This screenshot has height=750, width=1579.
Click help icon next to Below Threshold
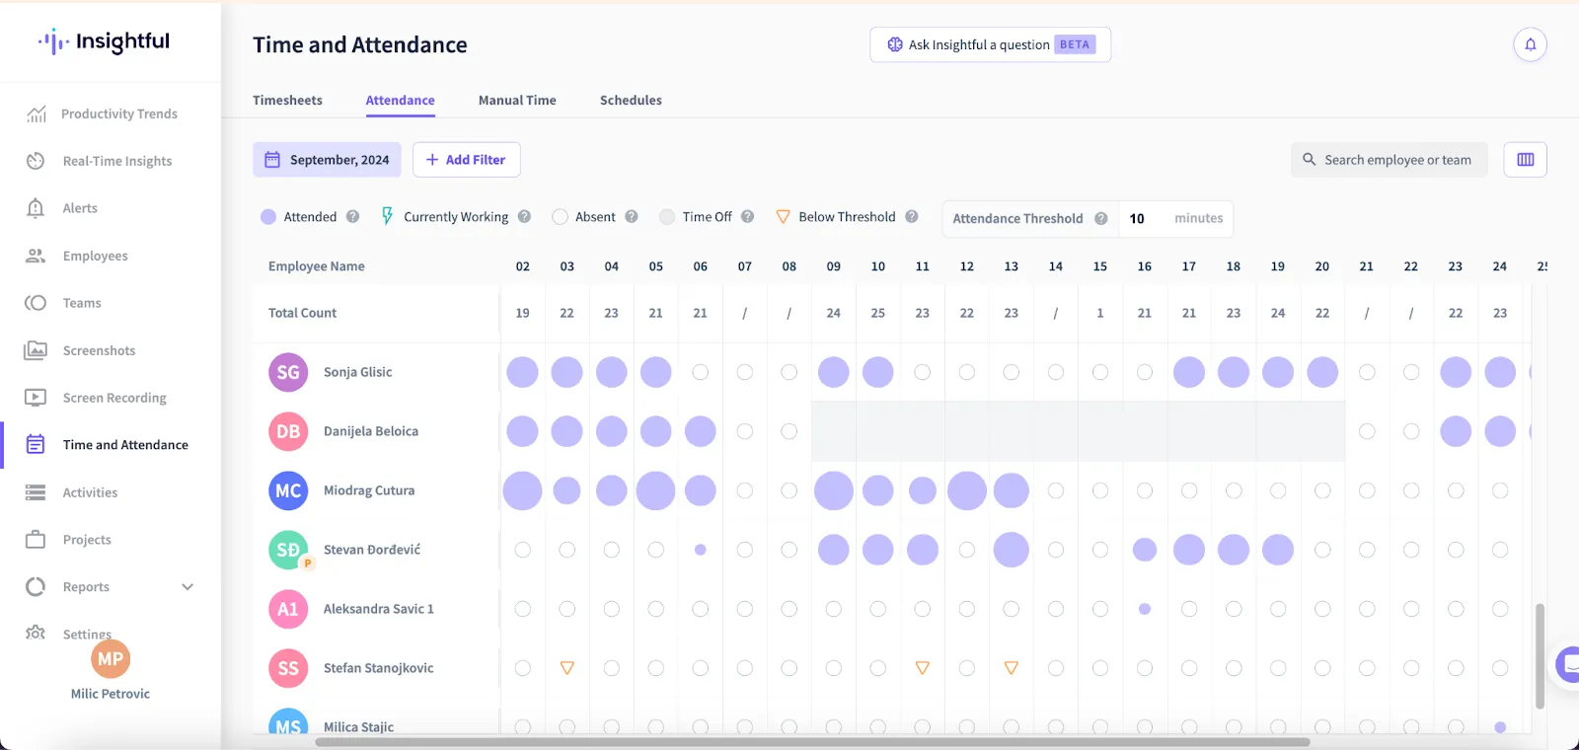pyautogui.click(x=912, y=216)
